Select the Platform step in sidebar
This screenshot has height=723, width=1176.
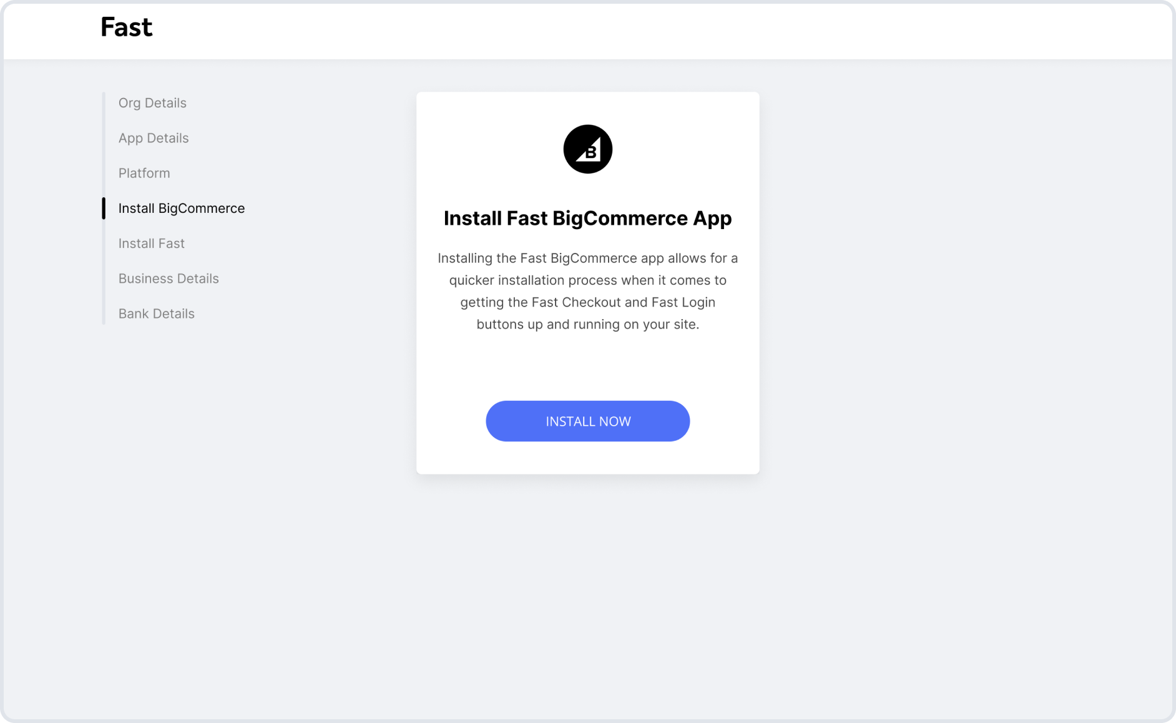144,173
